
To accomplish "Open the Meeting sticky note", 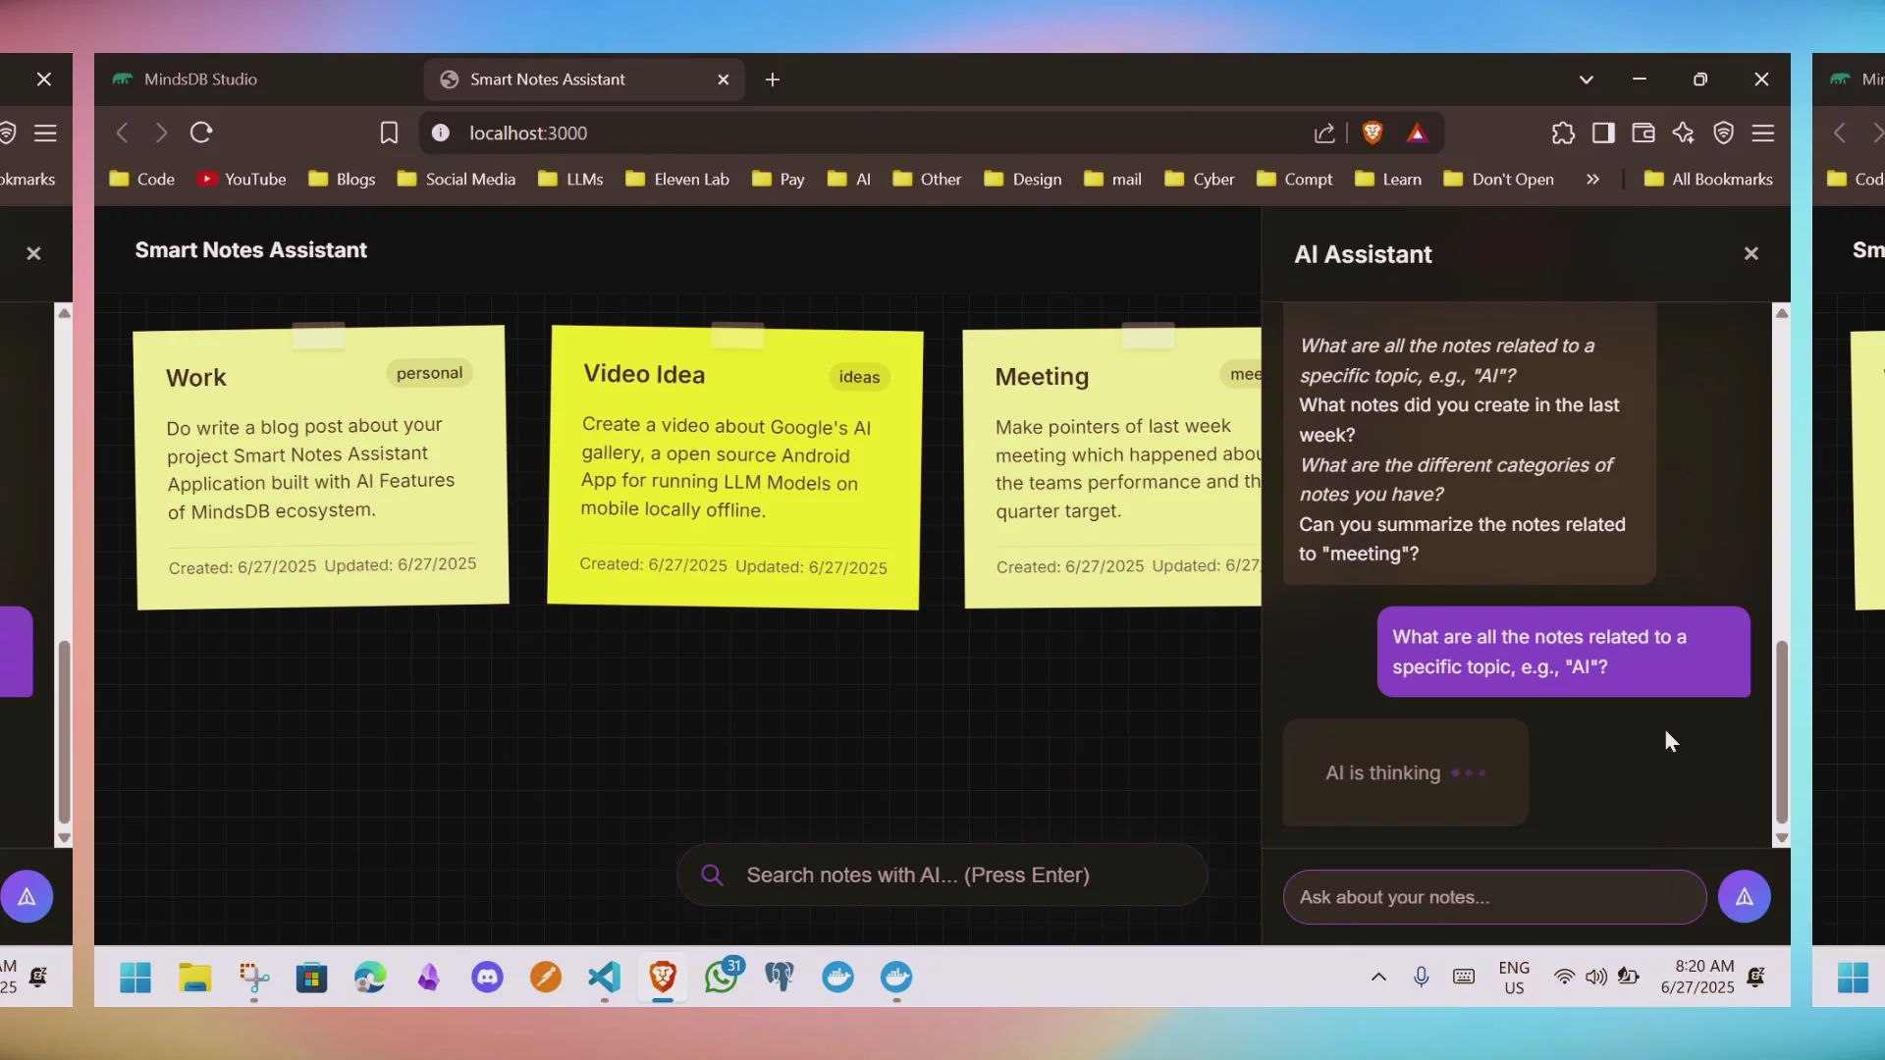I will click(x=1112, y=468).
